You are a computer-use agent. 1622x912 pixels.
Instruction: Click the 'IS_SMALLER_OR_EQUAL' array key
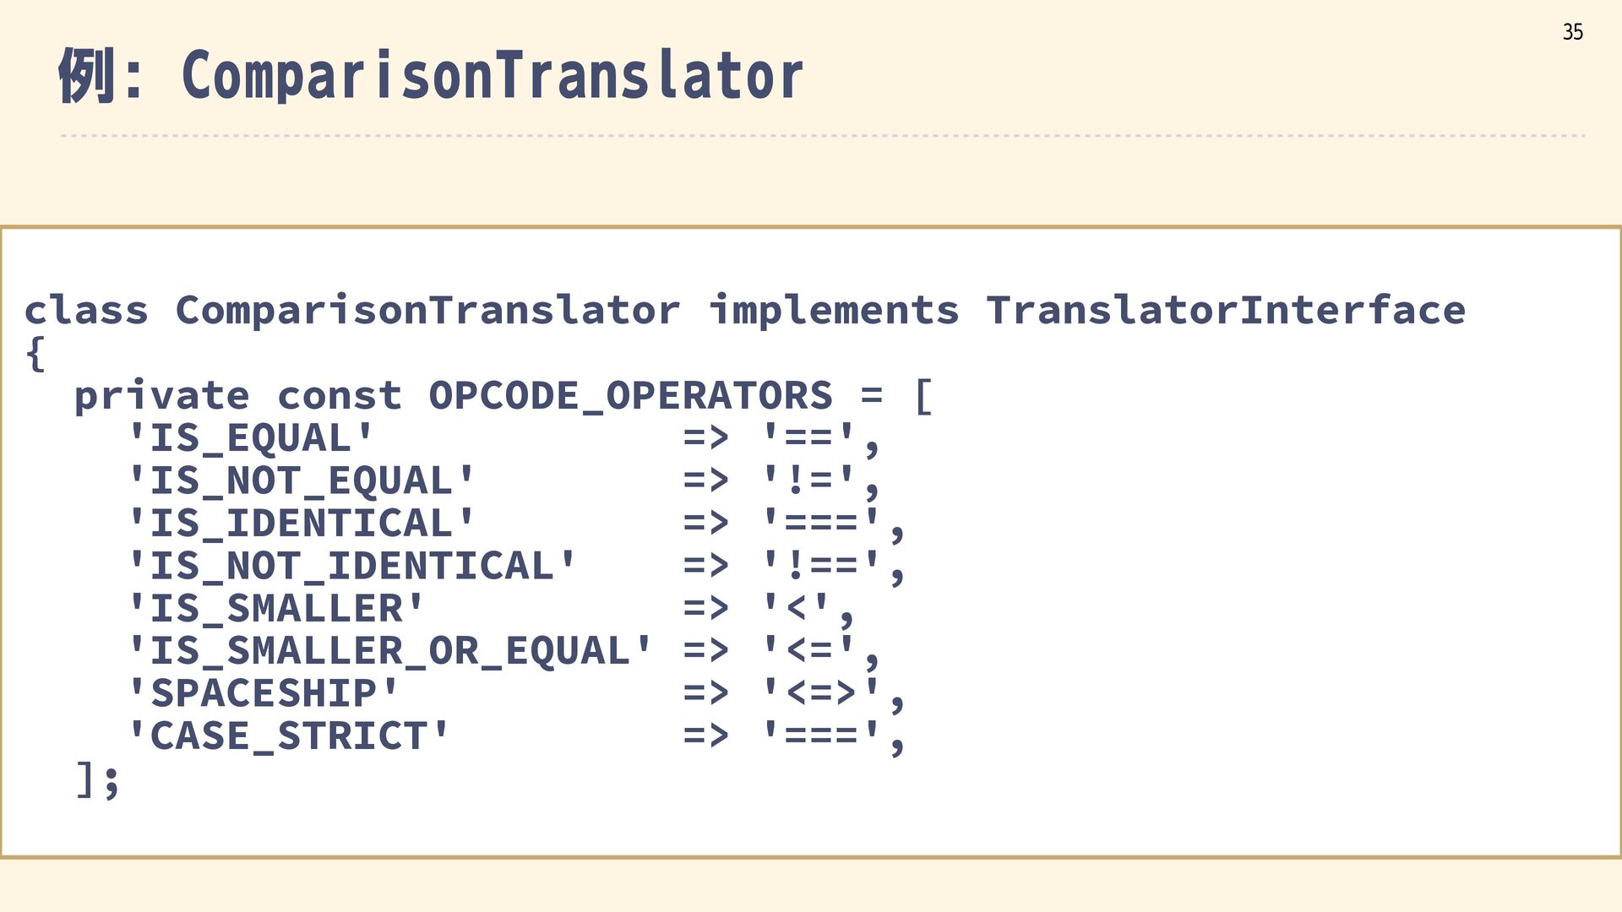pos(389,651)
